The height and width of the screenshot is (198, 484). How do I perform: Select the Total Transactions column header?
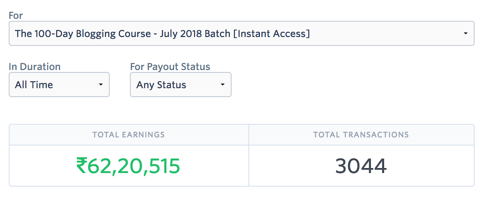click(361, 135)
